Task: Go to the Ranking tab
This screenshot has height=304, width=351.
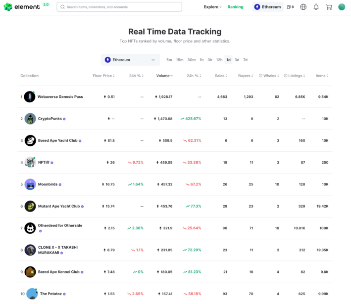Action: 235,7
